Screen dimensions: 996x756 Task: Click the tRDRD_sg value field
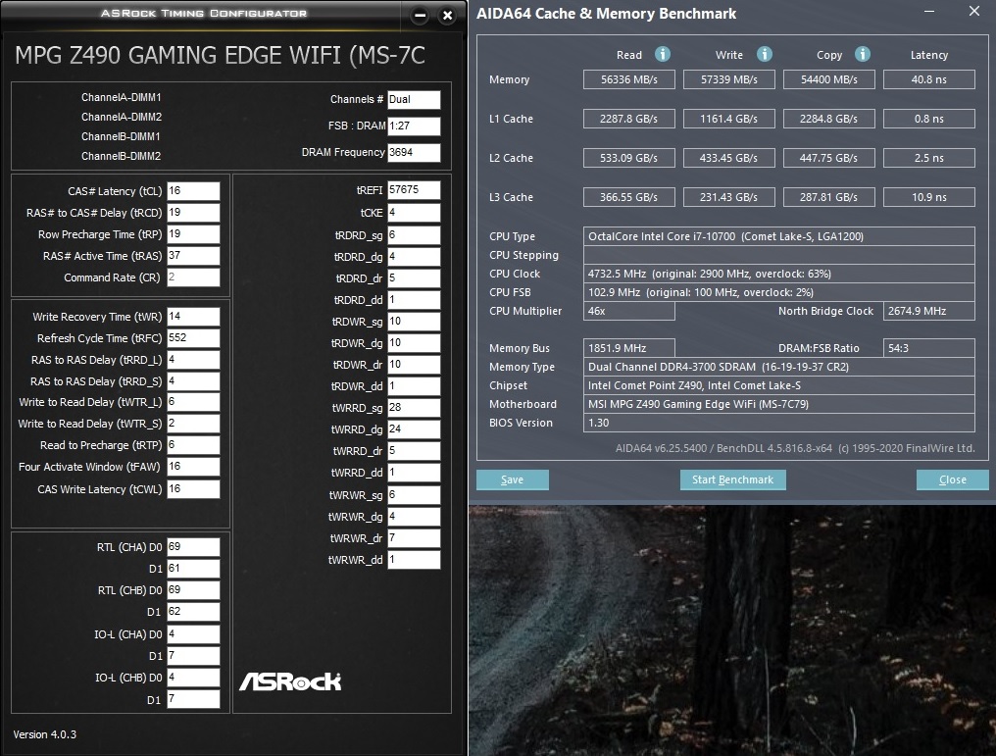tap(414, 235)
